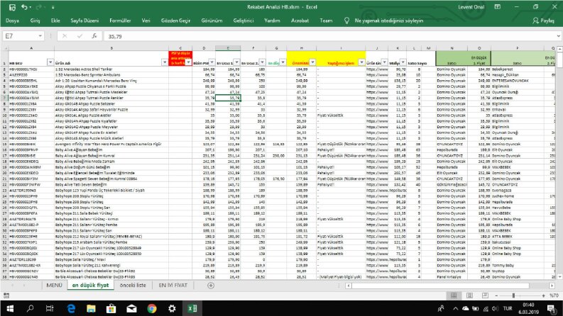The image size is (563, 316).
Task: Open the Windows Start menu
Action: pyautogui.click(x=10, y=308)
